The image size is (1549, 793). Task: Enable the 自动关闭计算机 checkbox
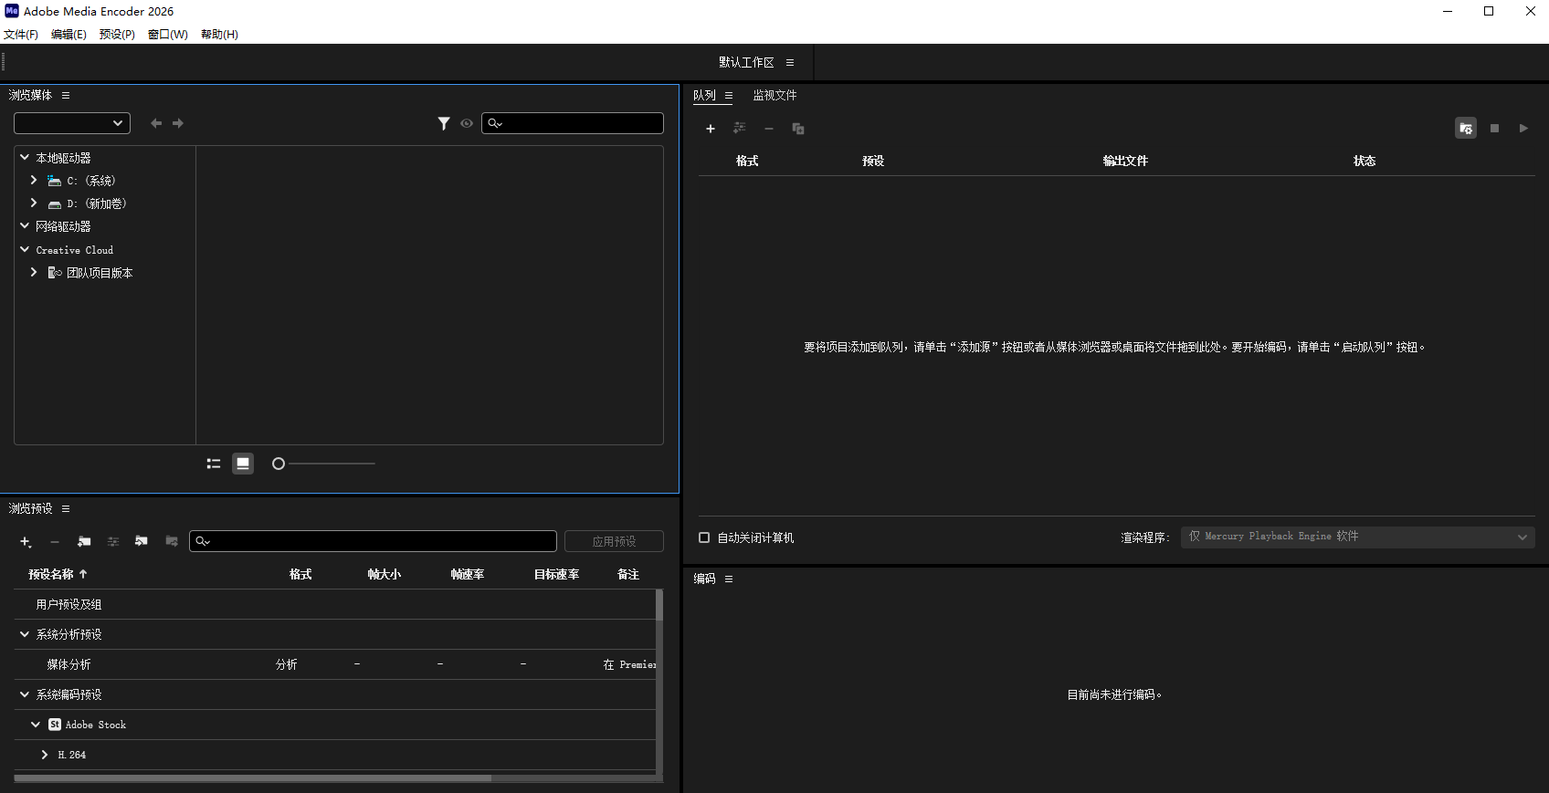pyautogui.click(x=704, y=537)
